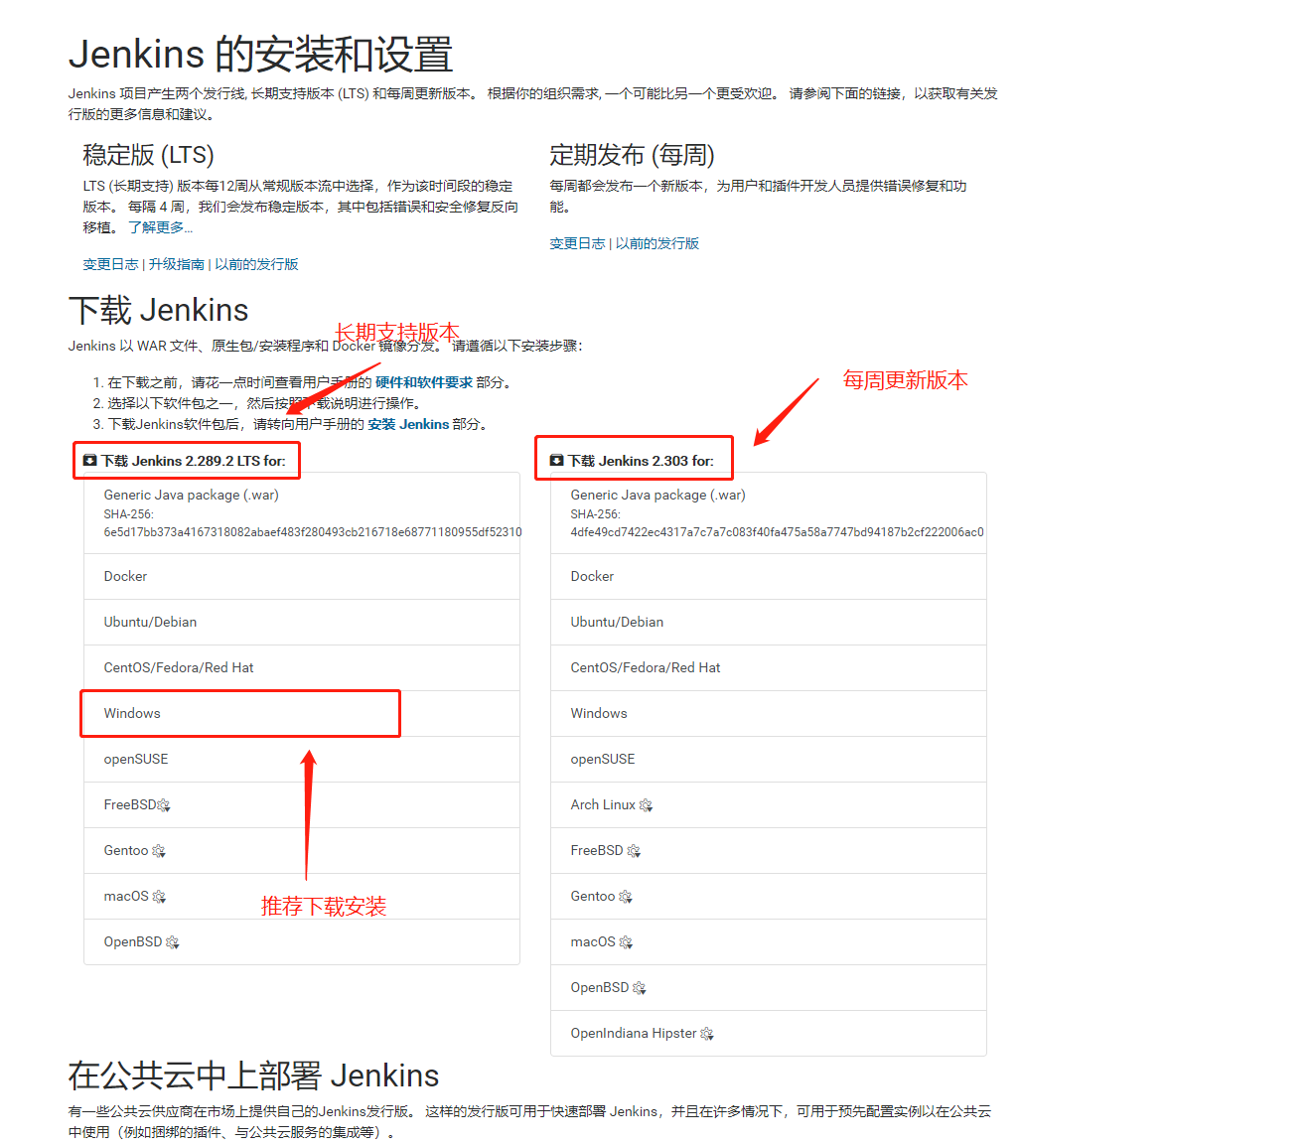This screenshot has width=1310, height=1147.
Task: Click the download icon beside Jenkins 2.289.2 LTS
Action: 89,461
